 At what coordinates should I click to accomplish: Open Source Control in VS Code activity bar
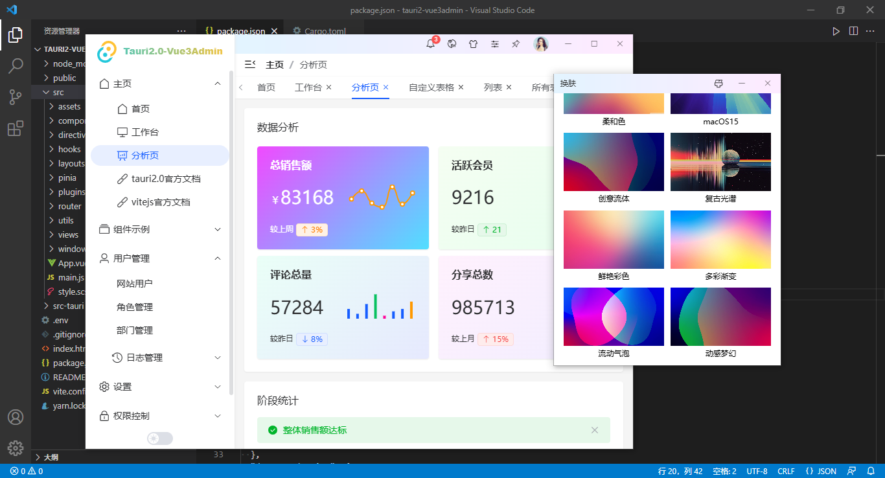16,97
